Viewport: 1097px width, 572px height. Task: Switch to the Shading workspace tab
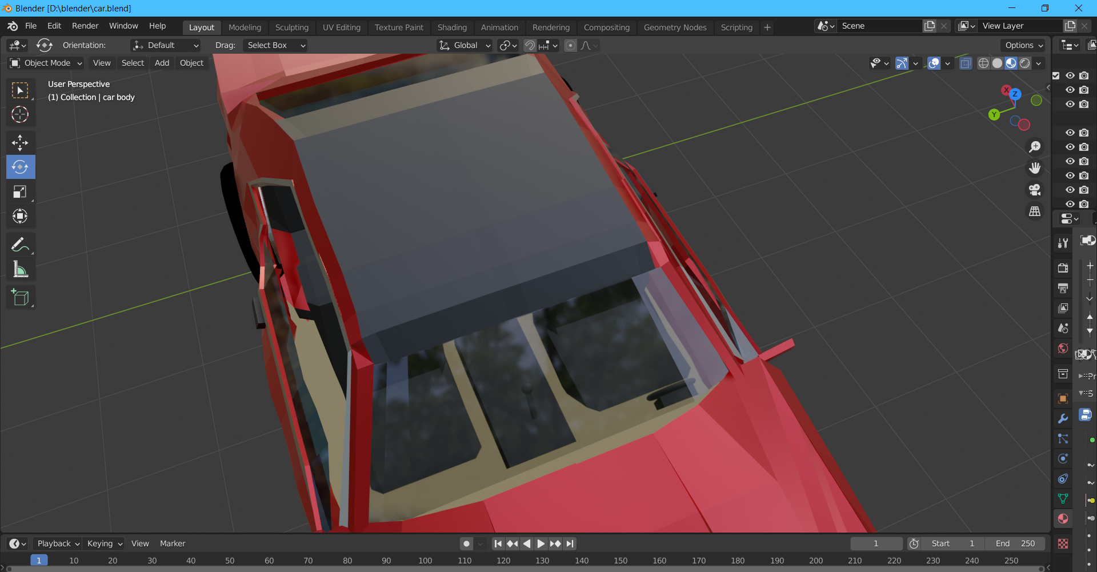[x=452, y=27]
